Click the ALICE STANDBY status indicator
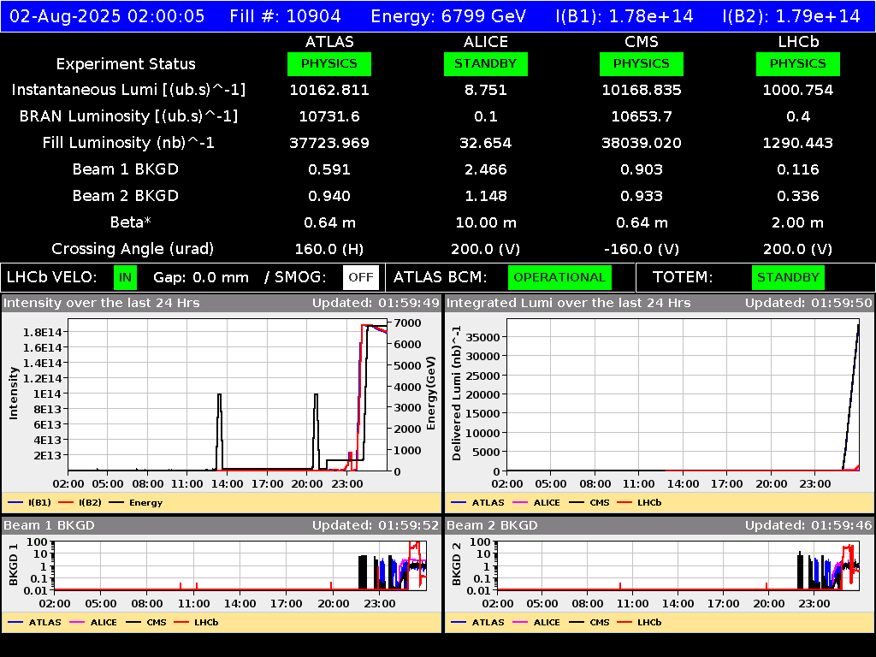This screenshot has height=657, width=876. coord(486,63)
